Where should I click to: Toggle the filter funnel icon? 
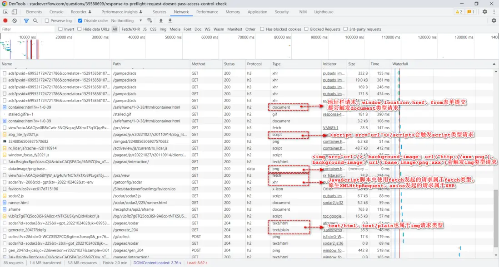coord(26,20)
